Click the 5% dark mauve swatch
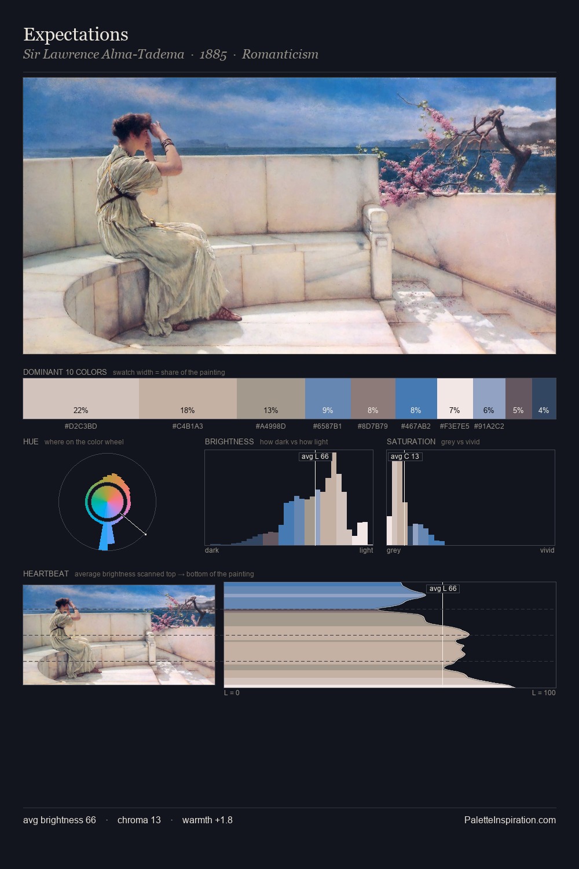Viewport: 579px width, 869px height. click(x=519, y=399)
